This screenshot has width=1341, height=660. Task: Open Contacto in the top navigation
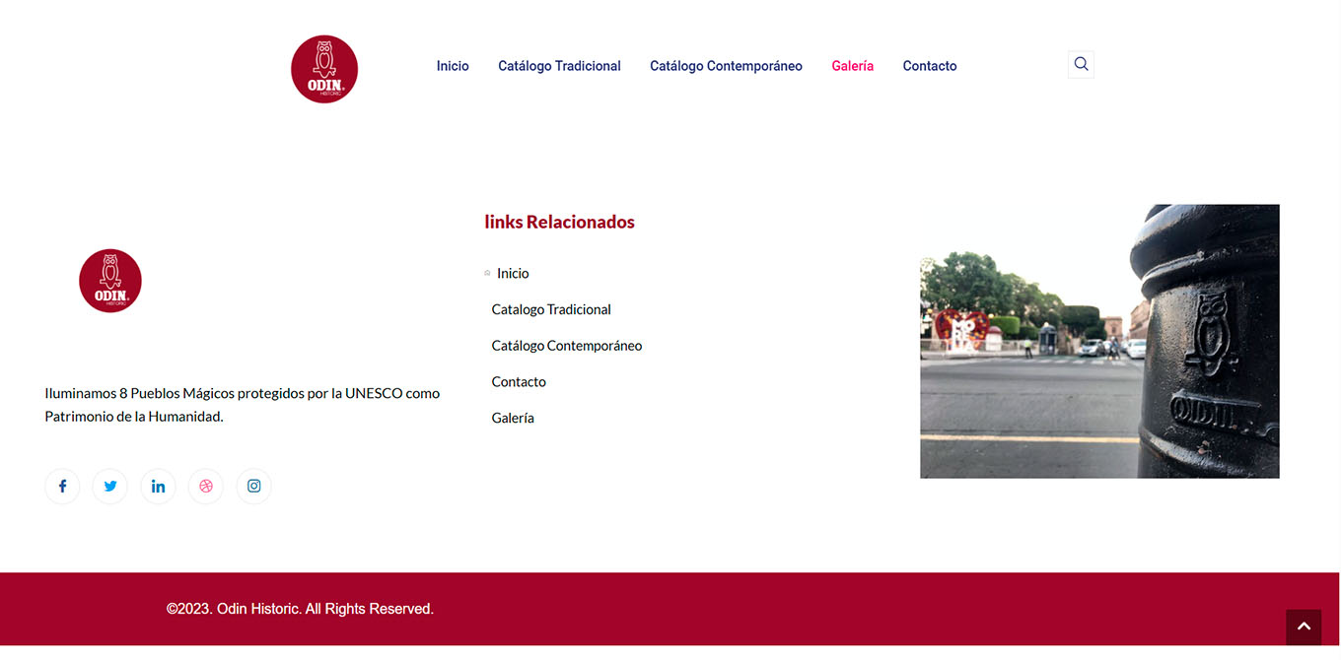pyautogui.click(x=929, y=66)
